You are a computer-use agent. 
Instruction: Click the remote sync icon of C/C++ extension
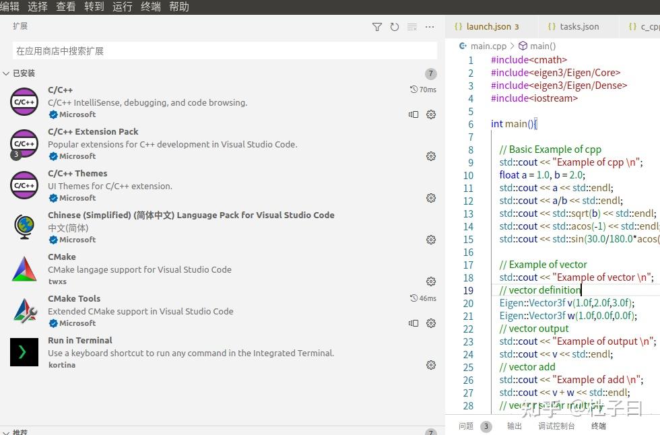coord(414,114)
